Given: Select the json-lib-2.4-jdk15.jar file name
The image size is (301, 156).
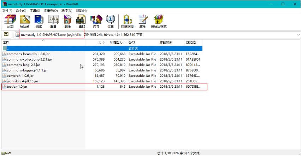Looking at the screenshot, I should coord(23,81).
